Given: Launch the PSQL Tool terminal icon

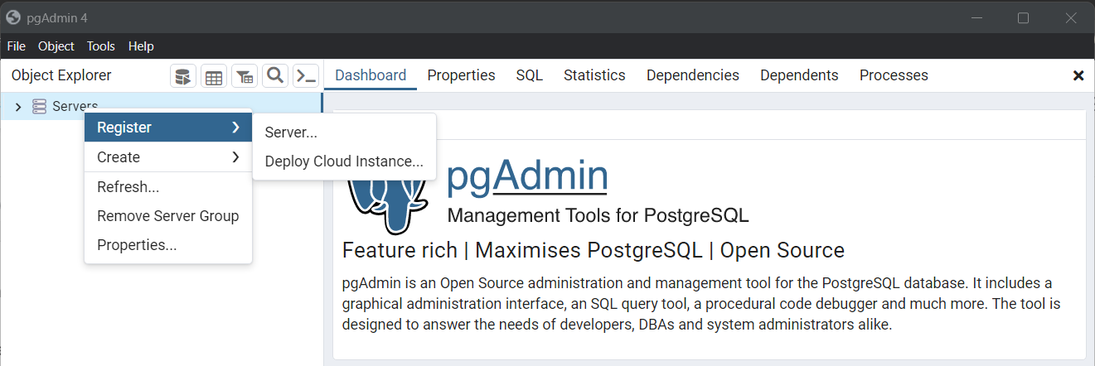Looking at the screenshot, I should coord(306,76).
